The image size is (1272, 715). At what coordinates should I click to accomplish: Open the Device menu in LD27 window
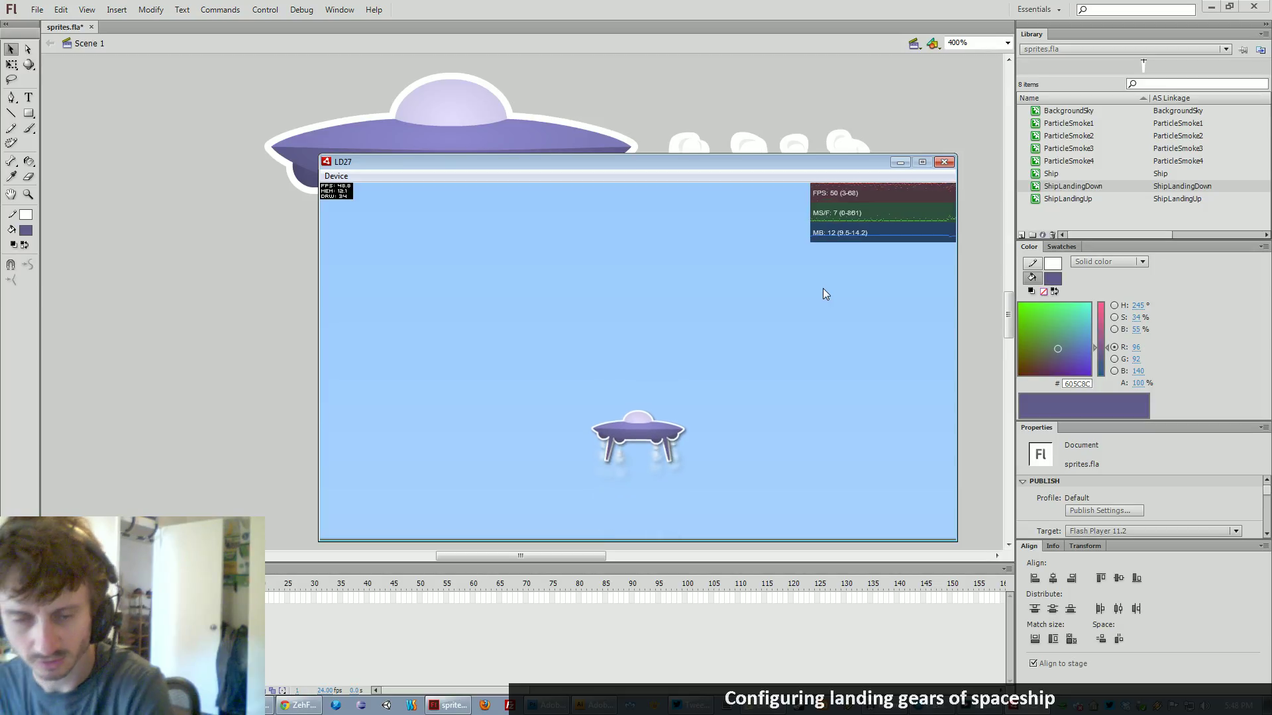[x=336, y=176]
